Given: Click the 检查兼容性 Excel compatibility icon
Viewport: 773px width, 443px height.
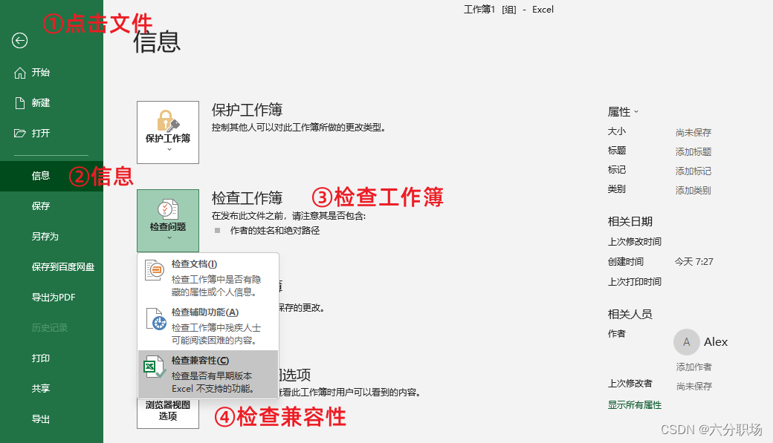Looking at the screenshot, I should [155, 367].
